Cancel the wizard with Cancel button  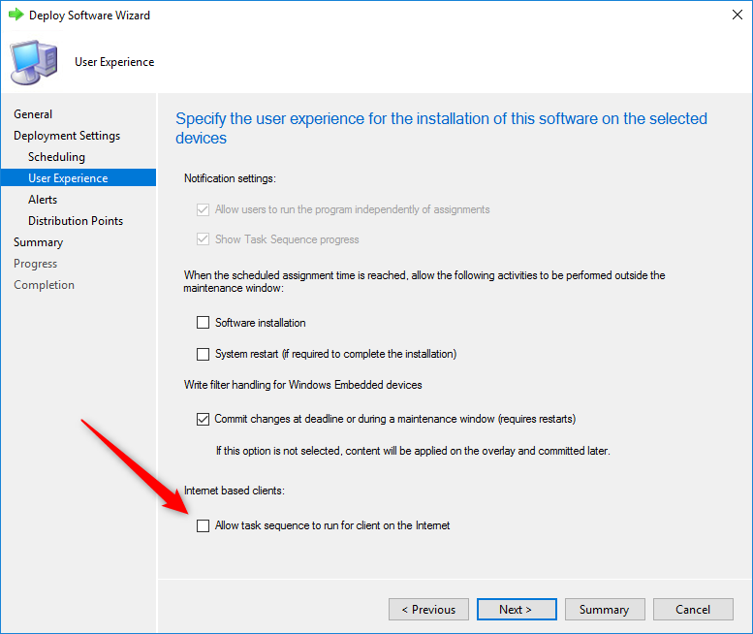(x=693, y=610)
